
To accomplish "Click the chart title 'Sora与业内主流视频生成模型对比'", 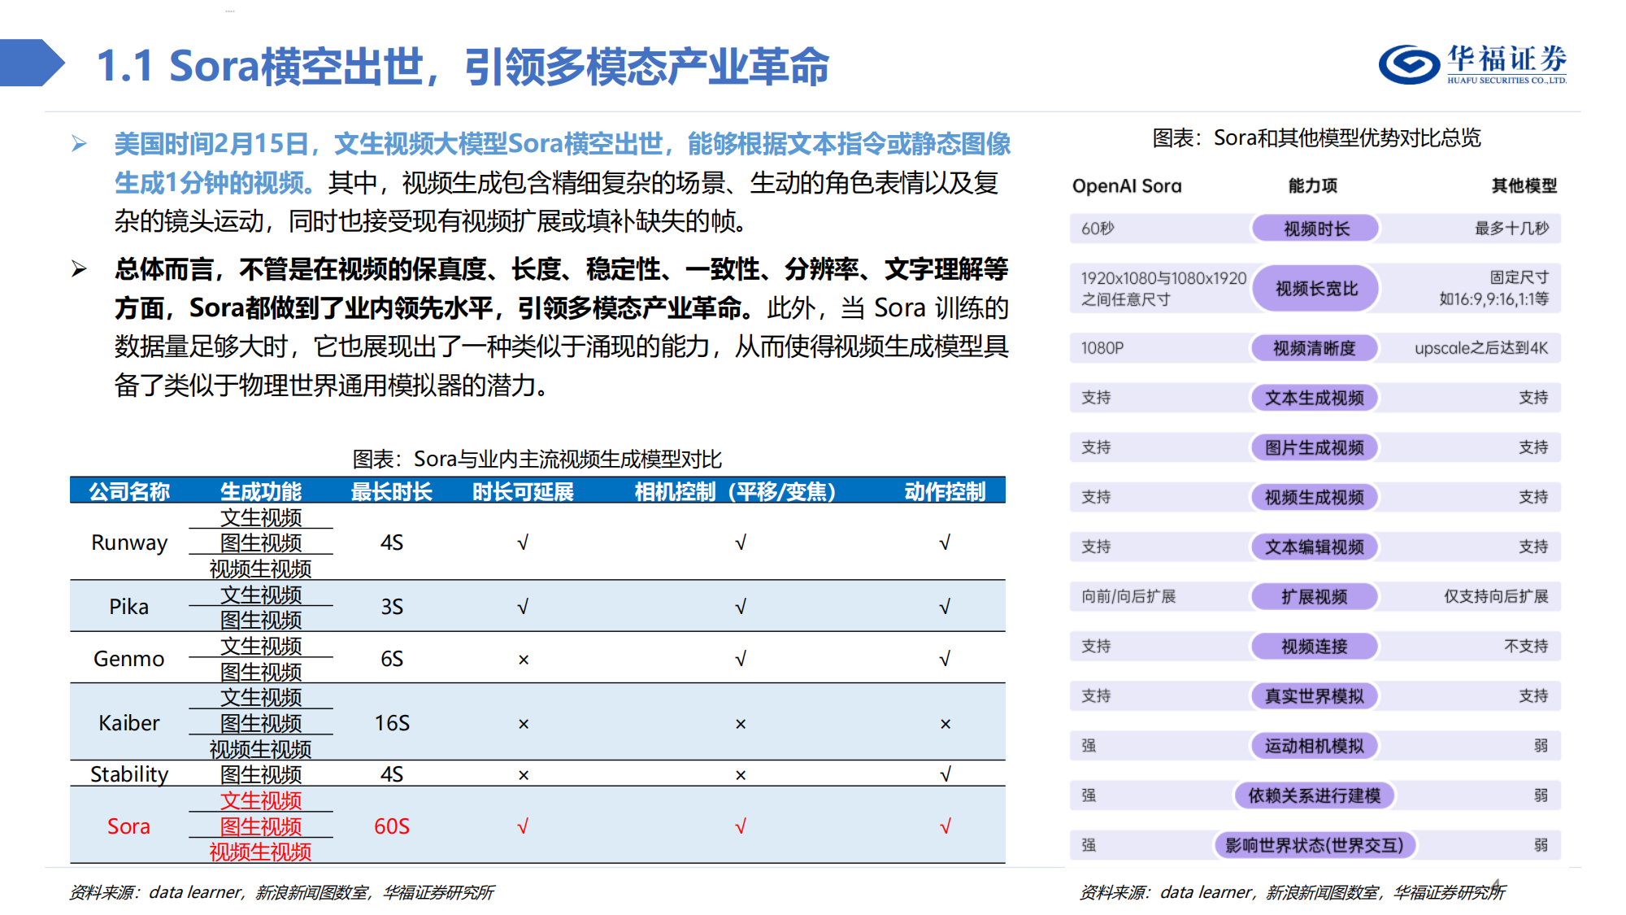I will [x=567, y=460].
